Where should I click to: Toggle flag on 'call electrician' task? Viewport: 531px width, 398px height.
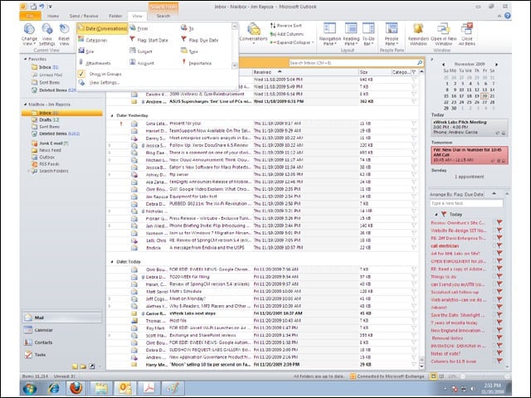coord(499,245)
